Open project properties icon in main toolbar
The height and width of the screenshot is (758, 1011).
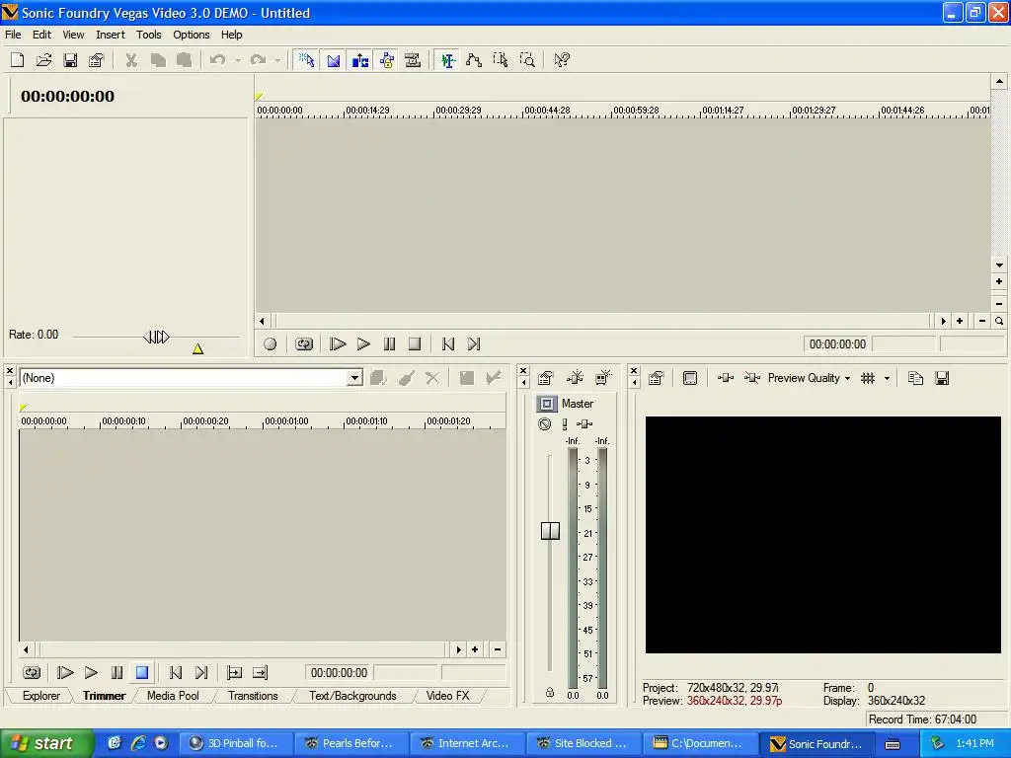tap(96, 60)
